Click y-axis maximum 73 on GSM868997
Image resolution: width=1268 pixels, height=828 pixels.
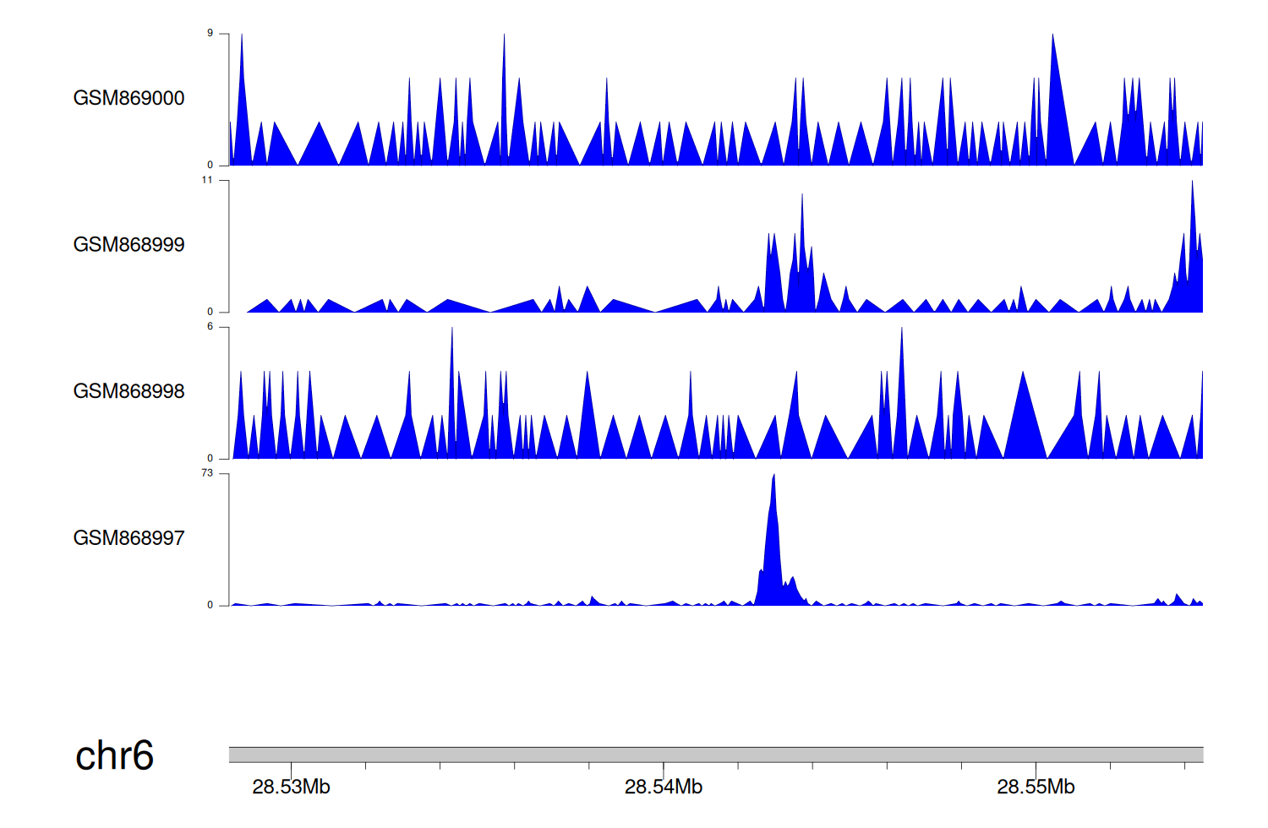coord(207,473)
